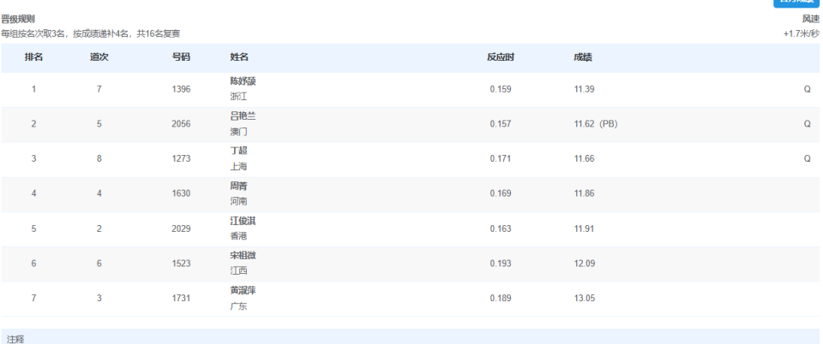This screenshot has height=344, width=823.
Task: Click the 晋级规则 heading
Action: (x=18, y=19)
